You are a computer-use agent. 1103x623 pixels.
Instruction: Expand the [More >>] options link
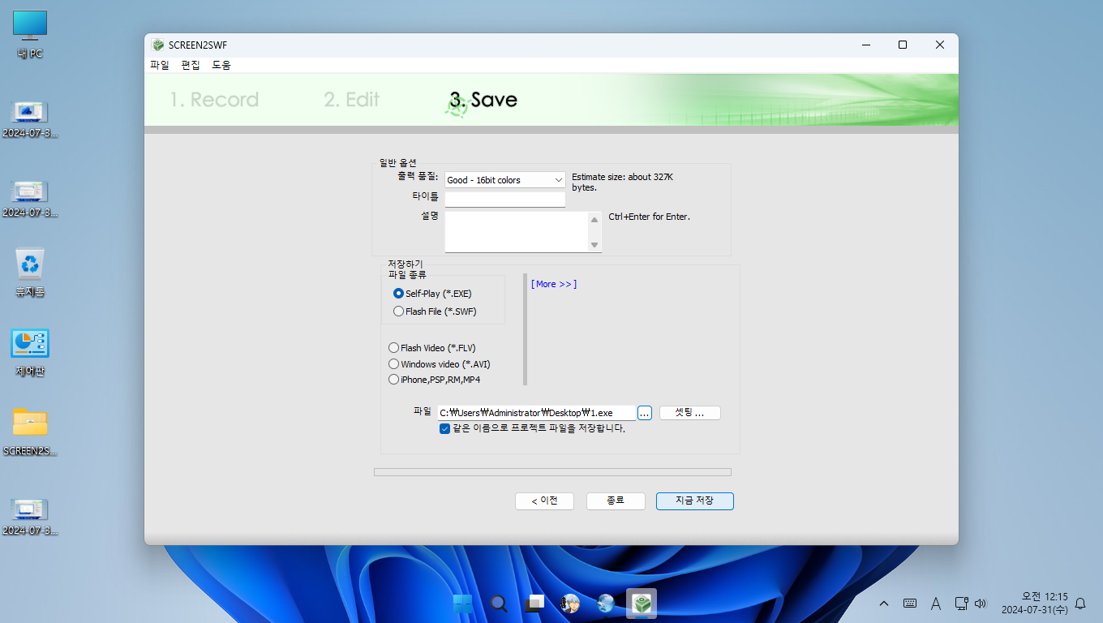pyautogui.click(x=554, y=284)
